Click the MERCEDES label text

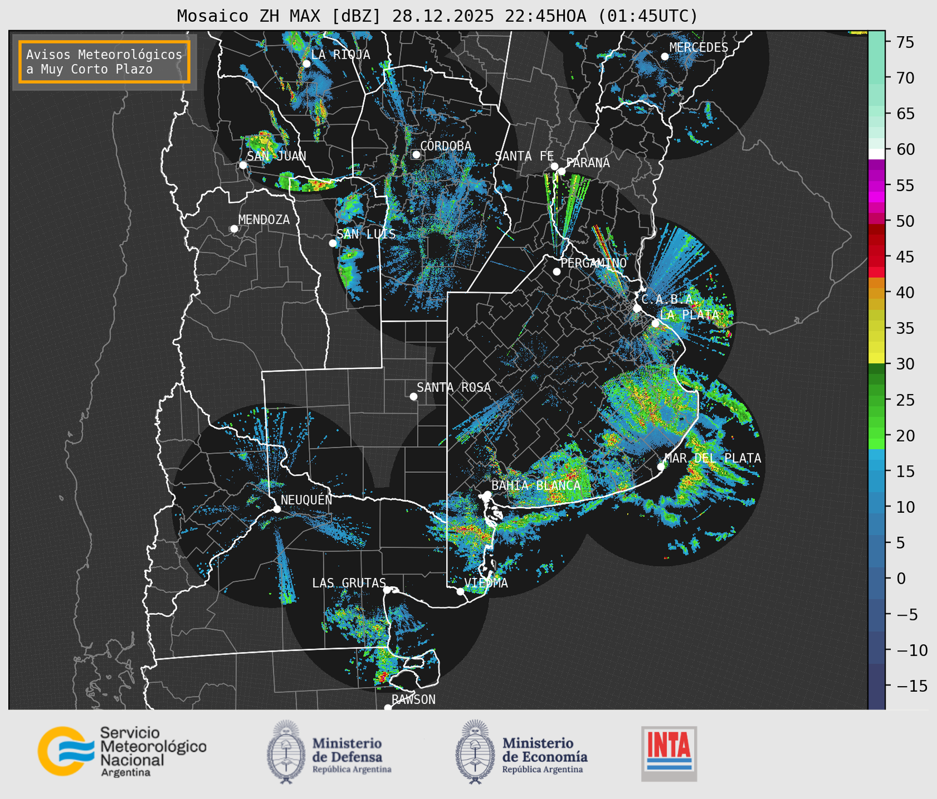point(699,47)
